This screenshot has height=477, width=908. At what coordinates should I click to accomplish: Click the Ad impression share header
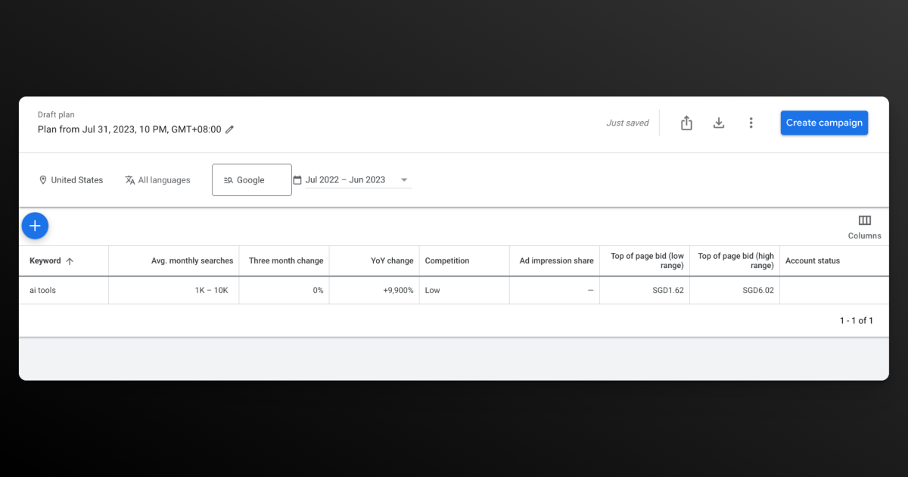click(556, 261)
